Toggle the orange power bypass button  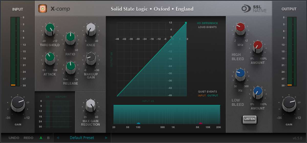tap(42, 9)
